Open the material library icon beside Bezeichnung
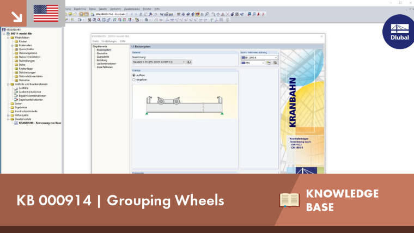414x233 pixels. coord(189,62)
